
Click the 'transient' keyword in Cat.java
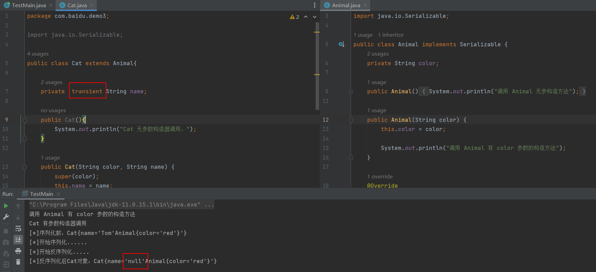click(x=87, y=92)
